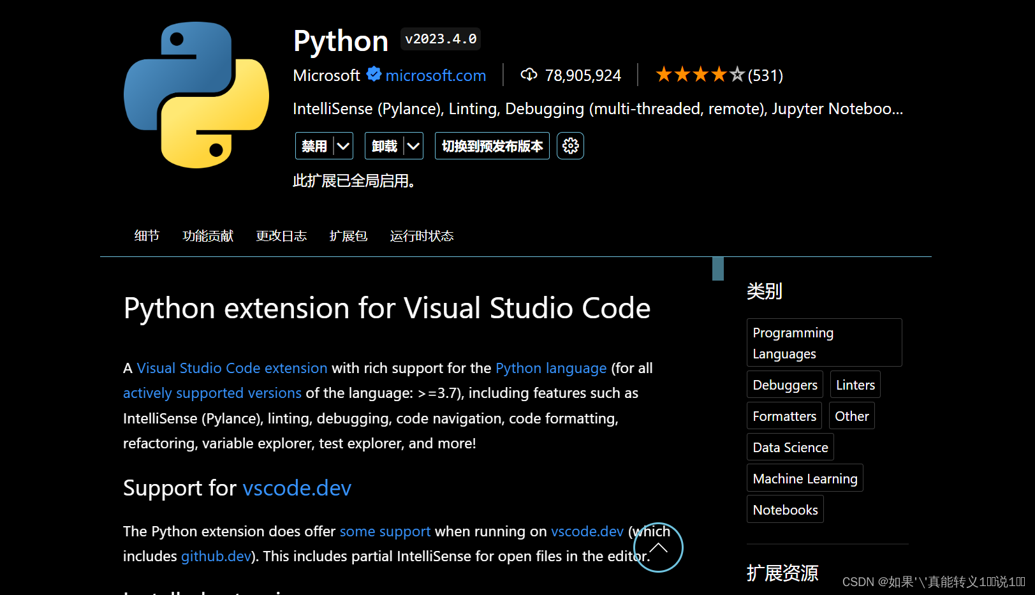This screenshot has width=1035, height=595.
Task: Expand the 卸载 dropdown arrow
Action: 413,146
